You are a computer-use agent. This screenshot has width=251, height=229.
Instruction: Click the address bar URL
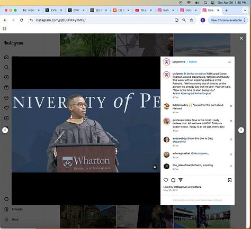[61, 20]
